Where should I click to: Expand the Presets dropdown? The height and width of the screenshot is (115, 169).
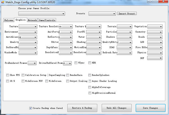click(x=102, y=13)
